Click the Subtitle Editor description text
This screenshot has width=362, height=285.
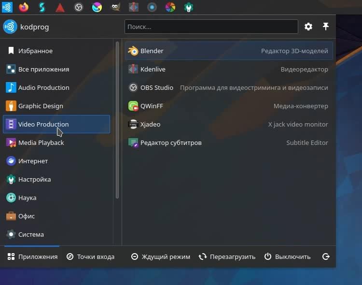(307, 142)
